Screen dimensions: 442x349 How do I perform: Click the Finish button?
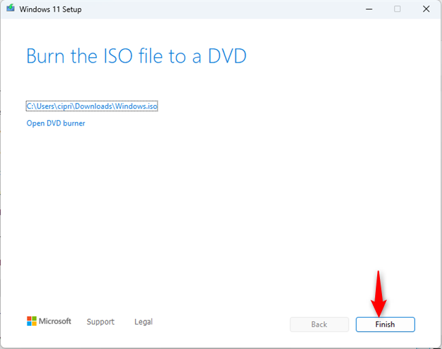(385, 324)
